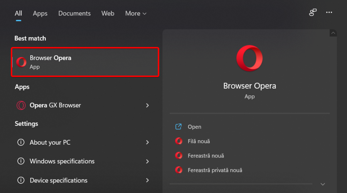Viewport: 347px width, 193px height.
Task: Select Fereastră nouă action
Action: pos(206,156)
